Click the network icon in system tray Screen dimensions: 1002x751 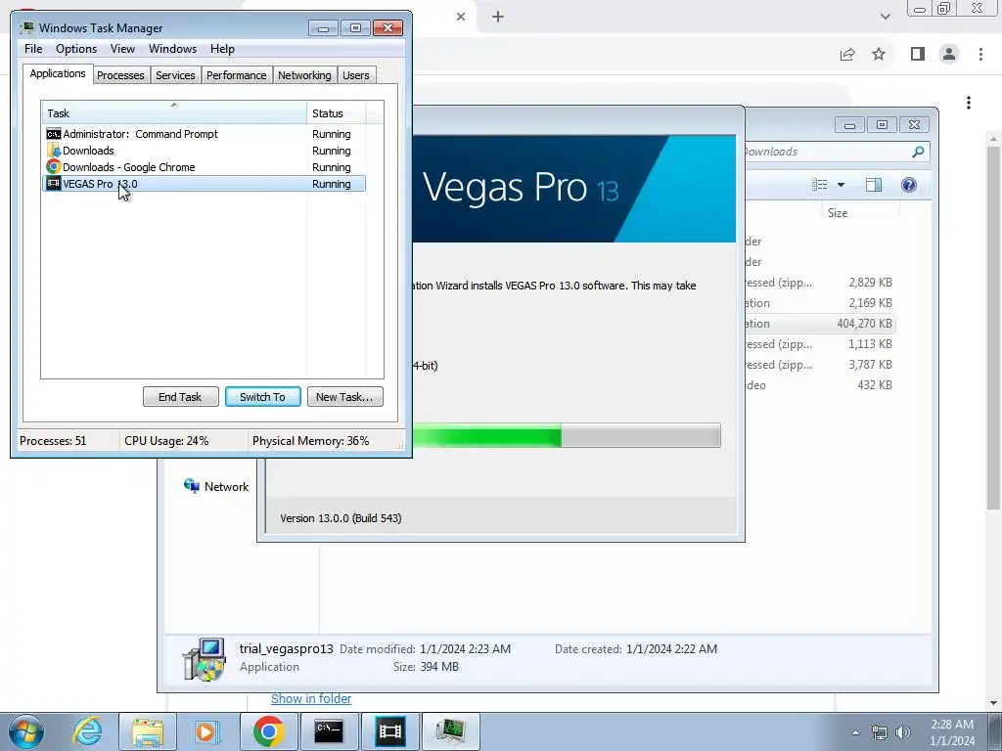pyautogui.click(x=880, y=732)
